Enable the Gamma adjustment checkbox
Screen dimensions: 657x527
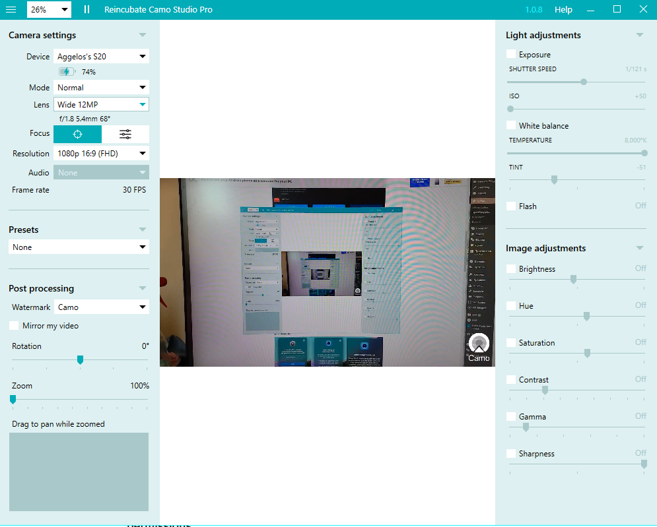click(511, 416)
